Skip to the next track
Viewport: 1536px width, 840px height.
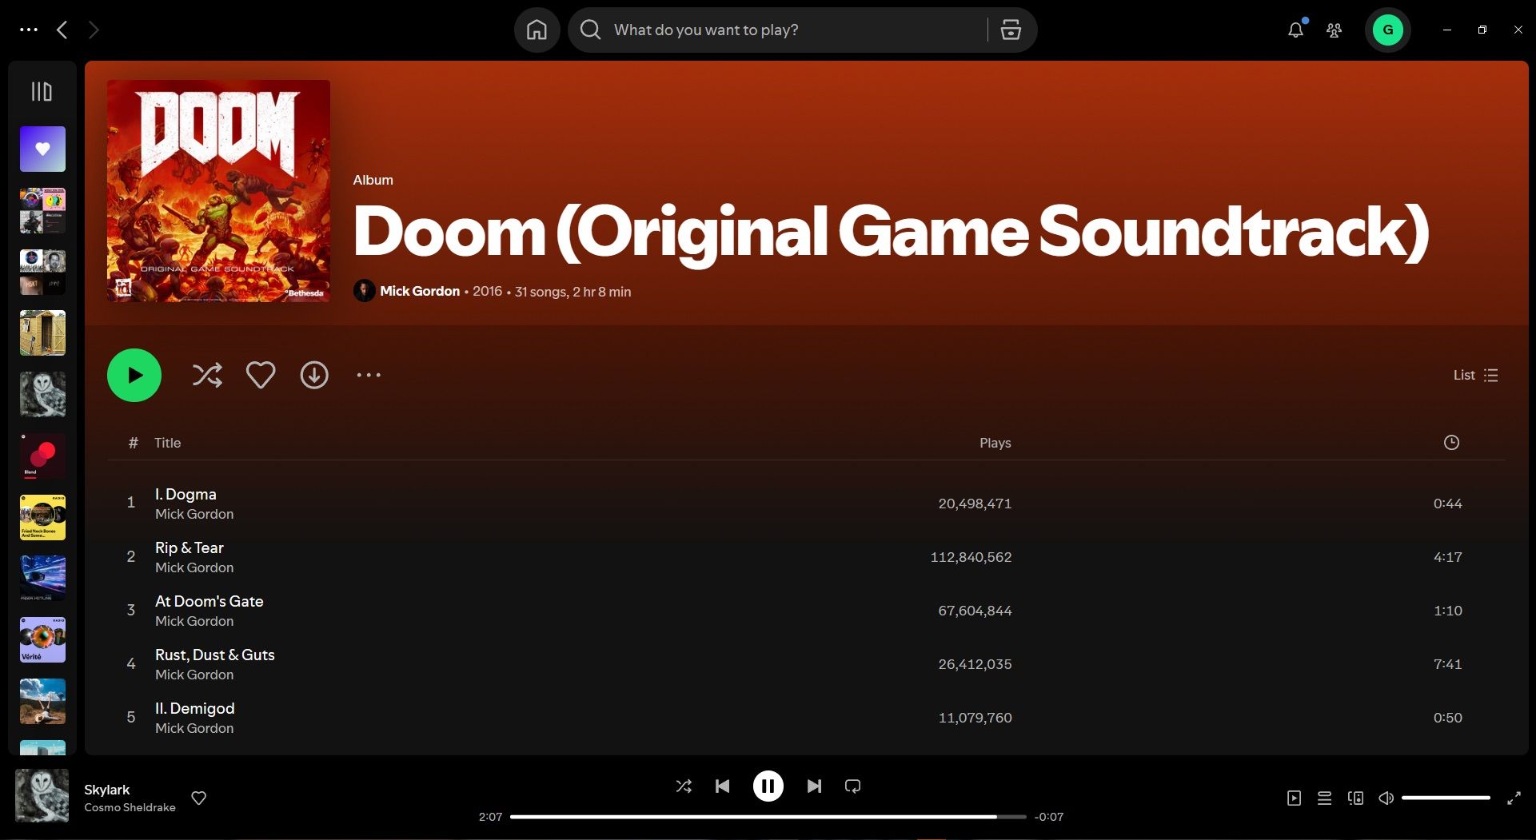pyautogui.click(x=814, y=786)
